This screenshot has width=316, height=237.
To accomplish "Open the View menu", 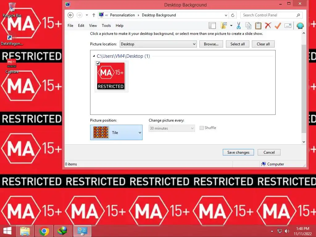I will point(93,26).
